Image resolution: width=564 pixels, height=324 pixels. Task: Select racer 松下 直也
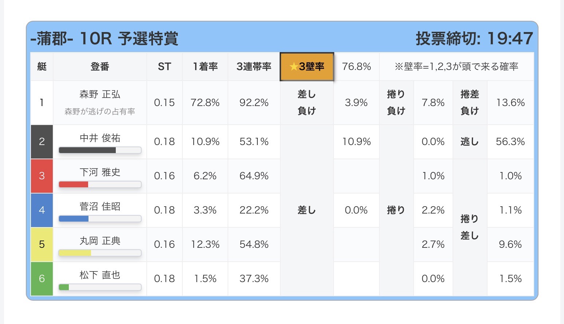point(100,275)
